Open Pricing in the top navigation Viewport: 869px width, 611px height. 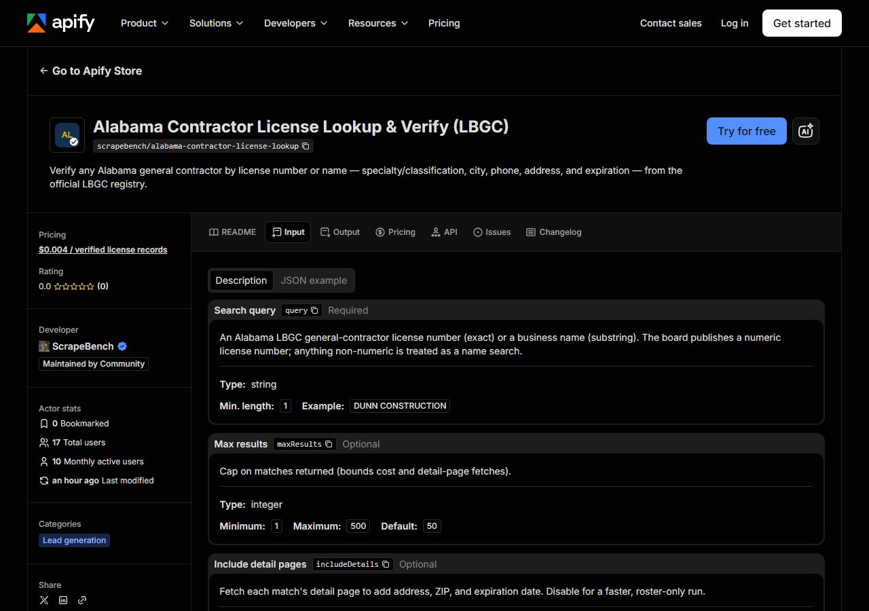pos(444,23)
